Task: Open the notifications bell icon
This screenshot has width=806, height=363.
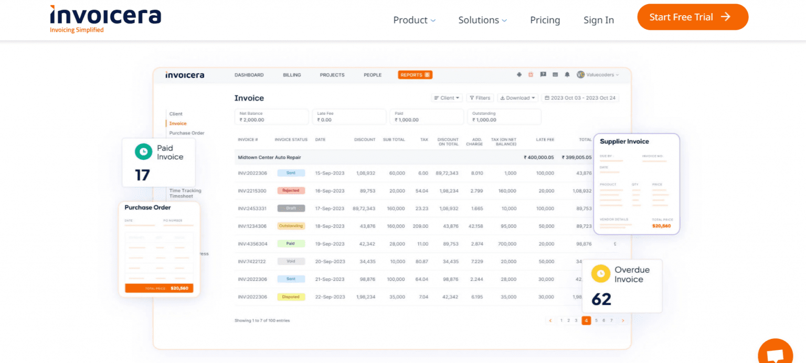Action: (567, 75)
